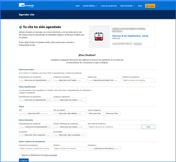Open the second Grupo sanguíneo dropdown
The image size is (176, 162).
point(113,114)
